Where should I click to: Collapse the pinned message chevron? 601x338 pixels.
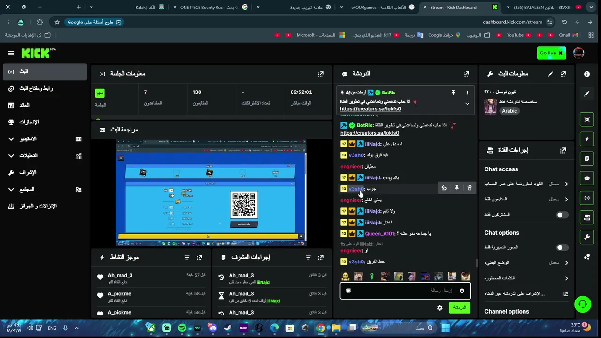tap(467, 104)
